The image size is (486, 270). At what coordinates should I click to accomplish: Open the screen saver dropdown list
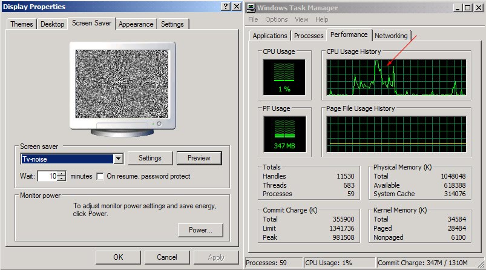click(x=118, y=159)
